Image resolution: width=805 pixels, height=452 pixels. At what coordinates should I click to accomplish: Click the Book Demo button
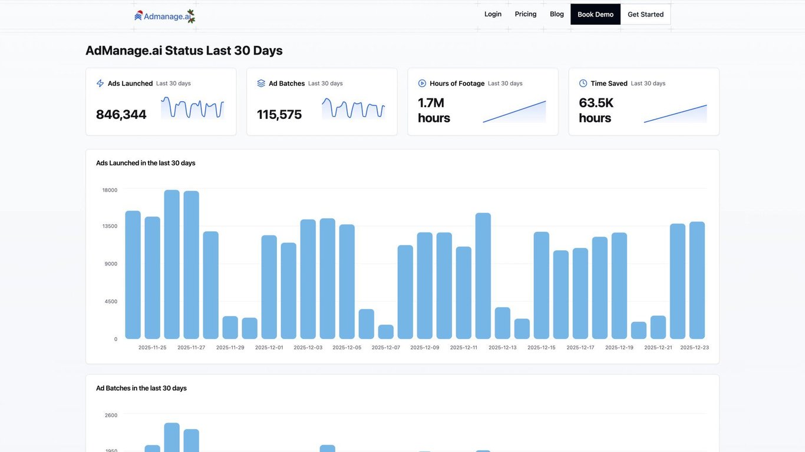(595, 14)
